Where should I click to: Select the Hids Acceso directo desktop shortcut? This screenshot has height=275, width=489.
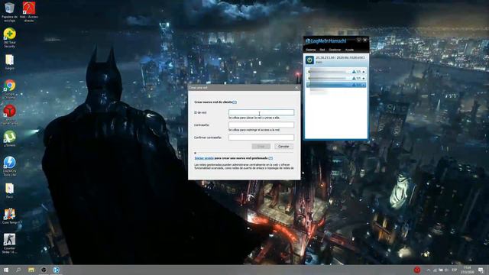[29, 12]
